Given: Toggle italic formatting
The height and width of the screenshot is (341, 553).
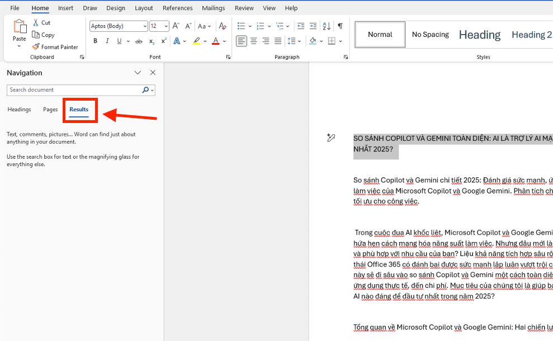Looking at the screenshot, I should click(x=107, y=41).
